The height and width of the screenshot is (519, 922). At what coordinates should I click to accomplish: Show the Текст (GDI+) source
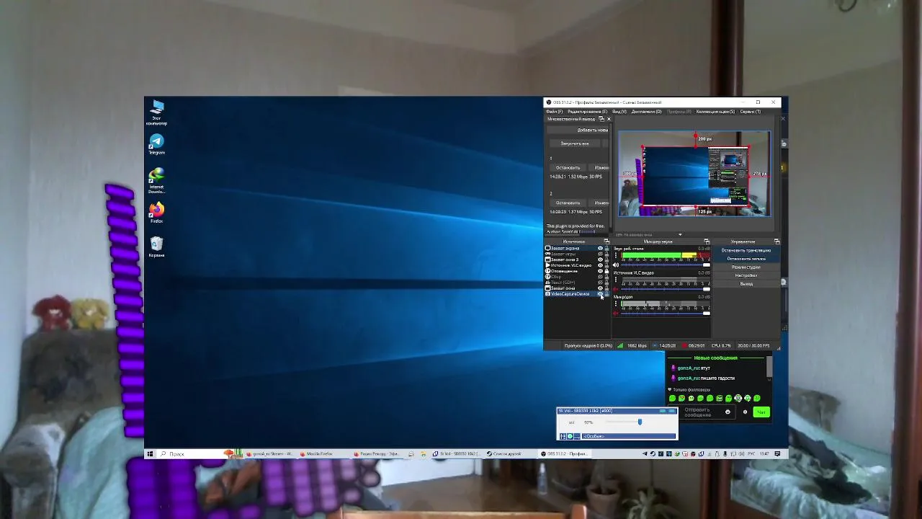pos(600,283)
